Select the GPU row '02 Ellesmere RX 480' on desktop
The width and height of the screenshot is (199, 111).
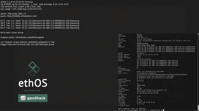click(40, 23)
